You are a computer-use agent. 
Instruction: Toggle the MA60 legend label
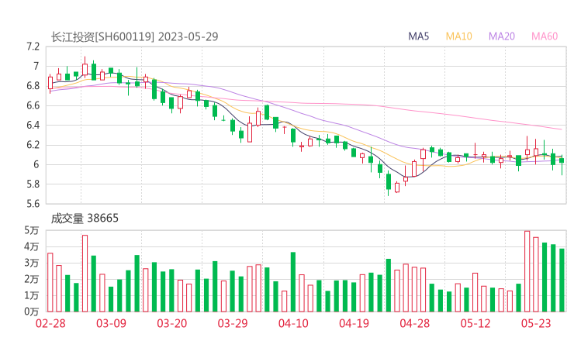545,36
